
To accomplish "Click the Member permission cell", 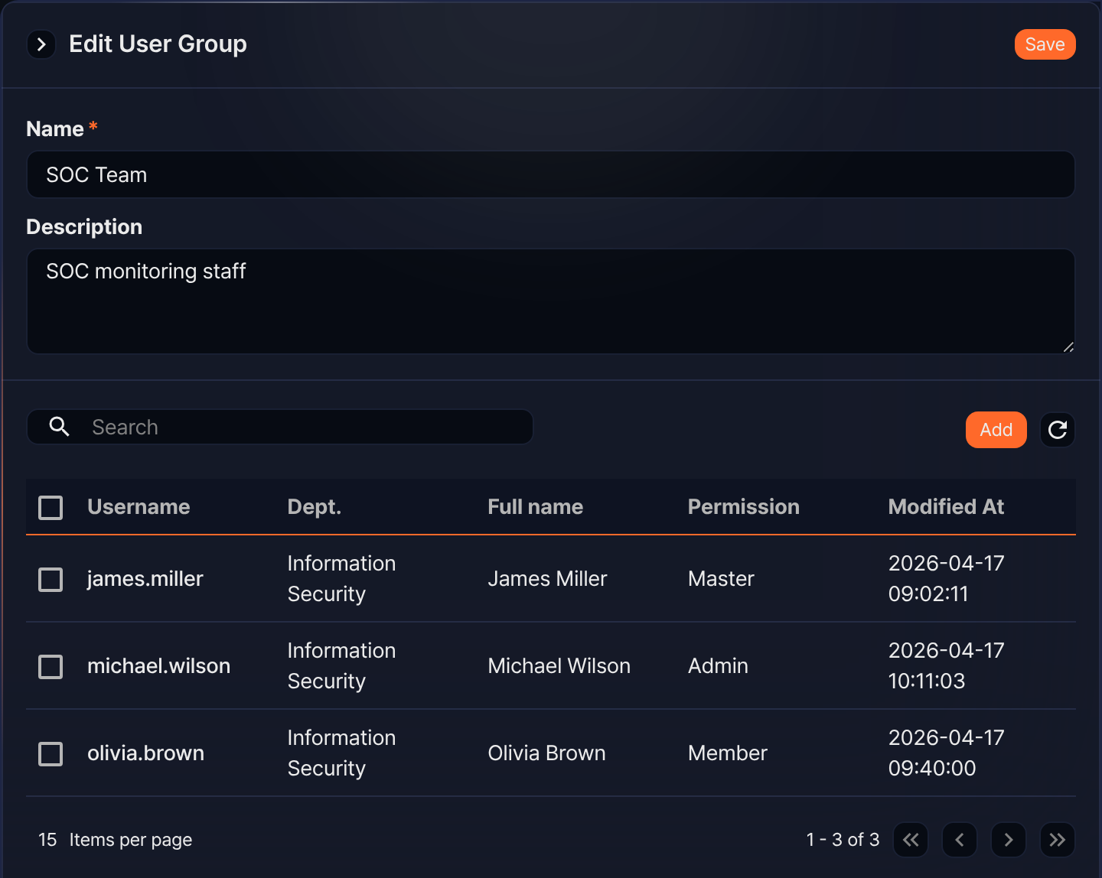I will [728, 753].
